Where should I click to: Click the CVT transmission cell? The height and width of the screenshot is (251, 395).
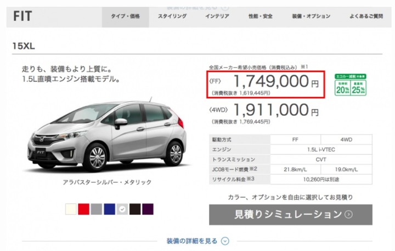(321, 159)
